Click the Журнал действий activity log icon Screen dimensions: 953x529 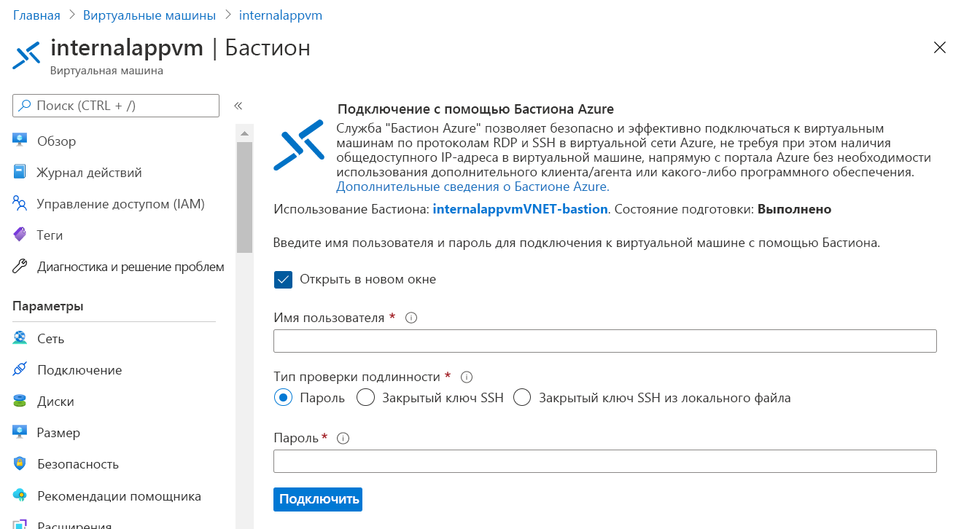[20, 172]
